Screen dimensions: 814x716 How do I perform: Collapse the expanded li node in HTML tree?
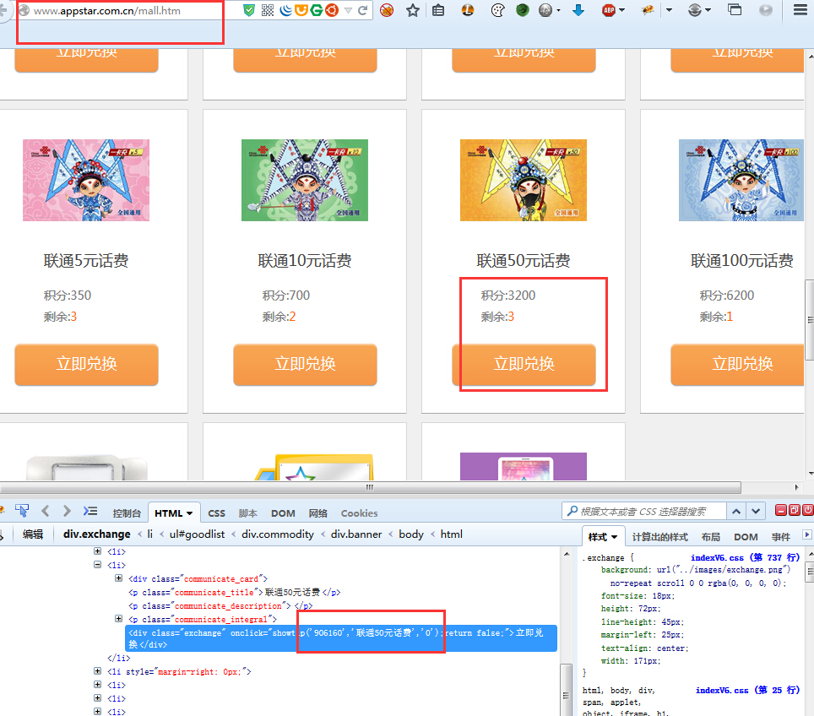[97, 564]
